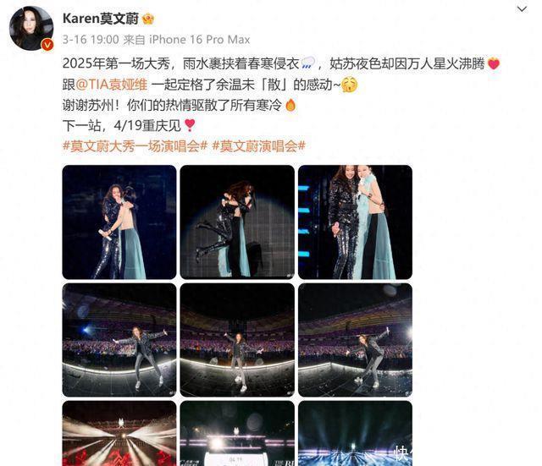Viewport: 542px width, 466px height.
Task: Click the orange verified V badge
Action: click(47, 45)
